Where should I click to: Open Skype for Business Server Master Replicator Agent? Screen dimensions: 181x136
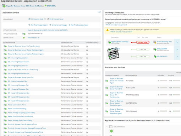(x=26, y=50)
